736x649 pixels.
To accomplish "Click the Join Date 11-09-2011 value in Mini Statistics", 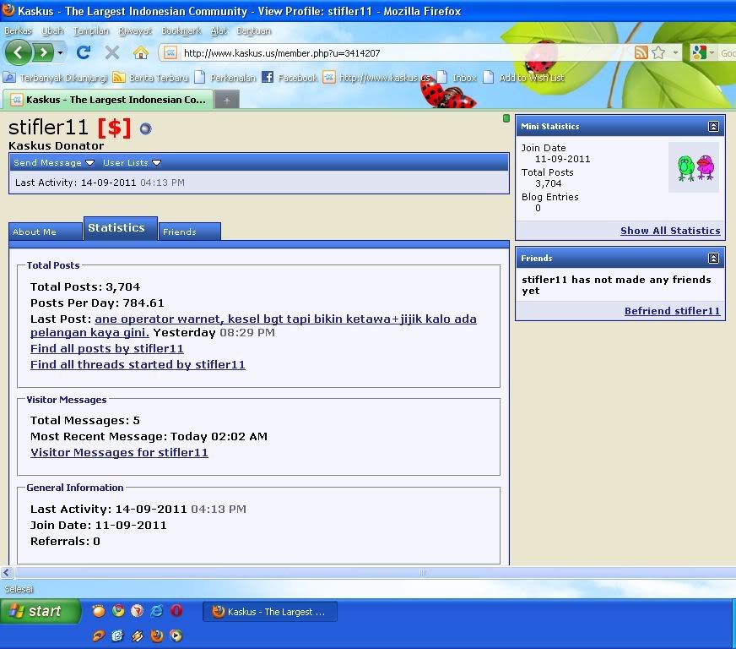I will (562, 159).
